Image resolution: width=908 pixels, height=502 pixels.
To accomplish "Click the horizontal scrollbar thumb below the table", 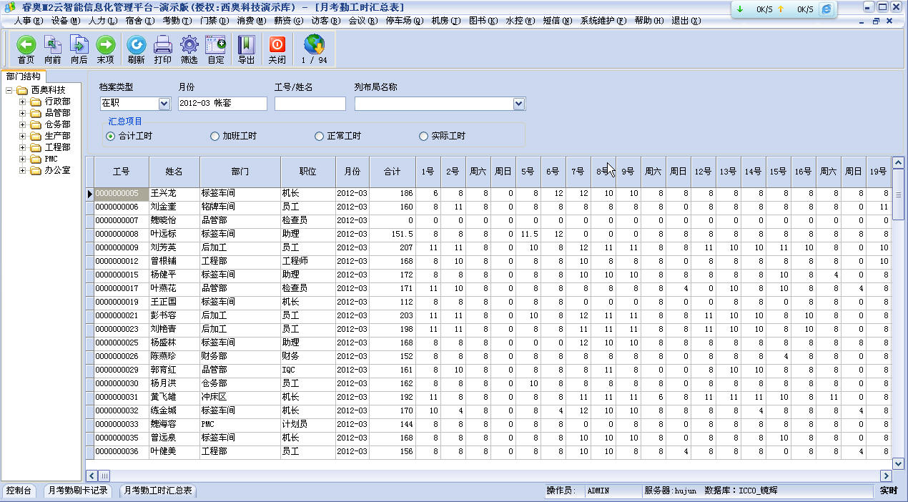I will click(104, 476).
